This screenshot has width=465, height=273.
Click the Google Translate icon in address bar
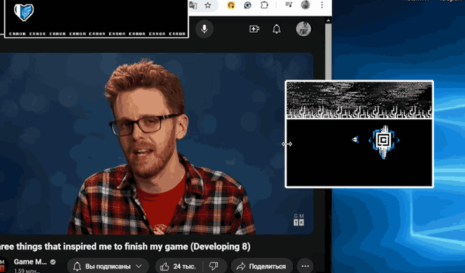click(193, 5)
